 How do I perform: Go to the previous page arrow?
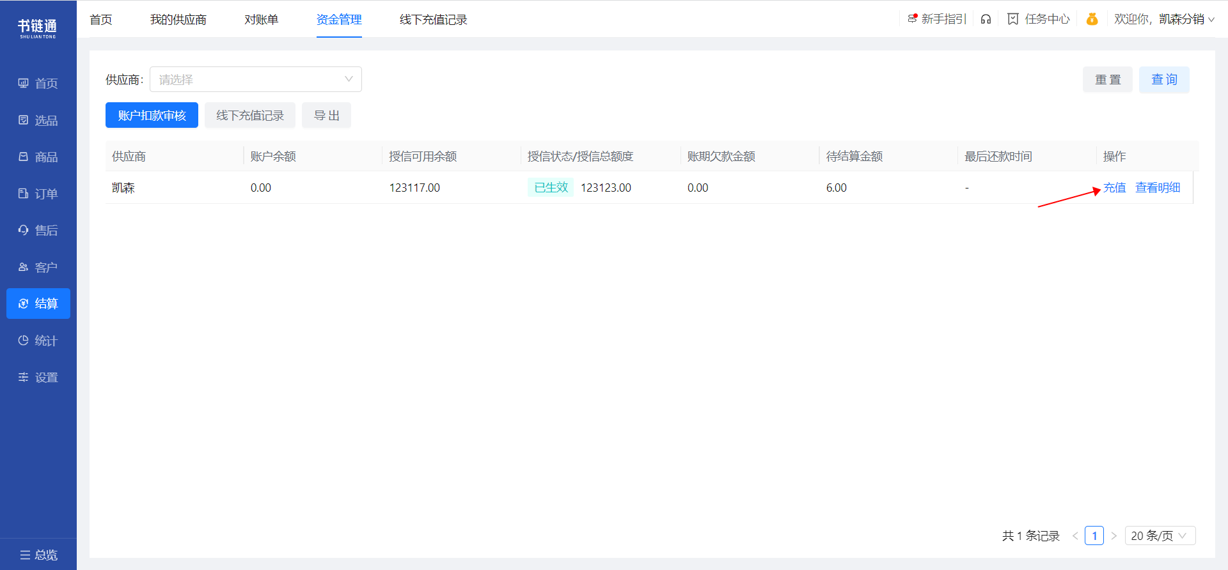[1075, 535]
